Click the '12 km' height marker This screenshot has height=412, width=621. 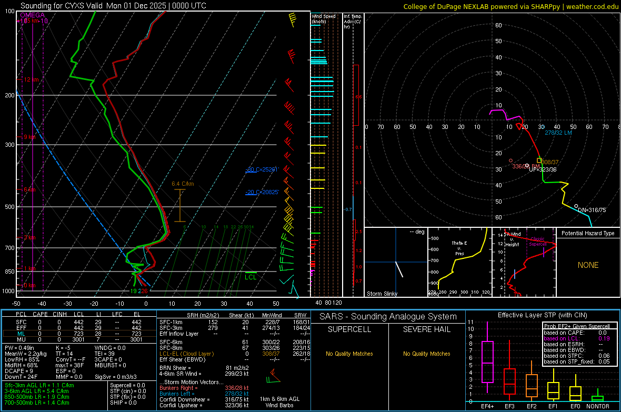(x=31, y=79)
